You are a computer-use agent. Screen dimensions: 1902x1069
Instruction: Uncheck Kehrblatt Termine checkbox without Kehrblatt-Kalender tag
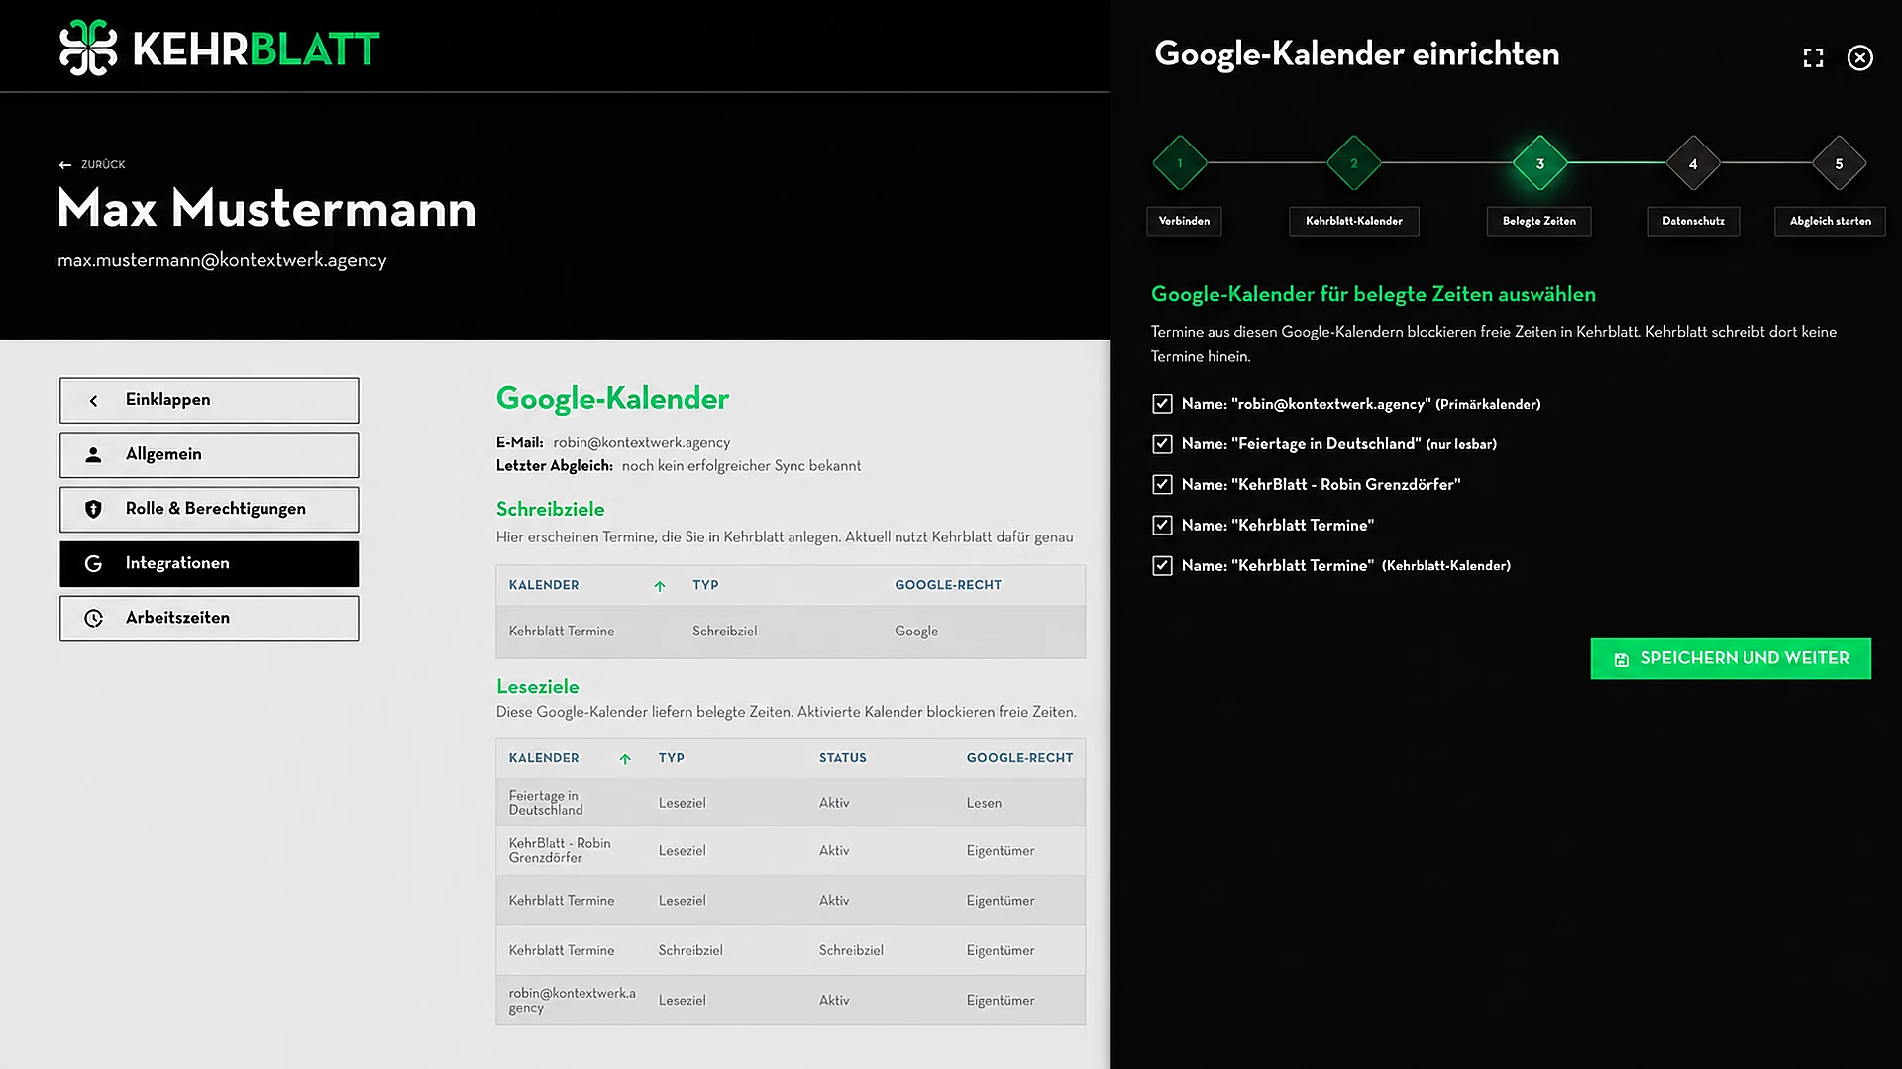[x=1162, y=526]
